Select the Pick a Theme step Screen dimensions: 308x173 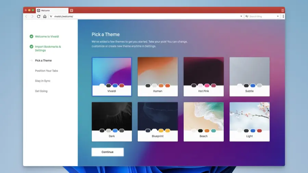[43, 61]
